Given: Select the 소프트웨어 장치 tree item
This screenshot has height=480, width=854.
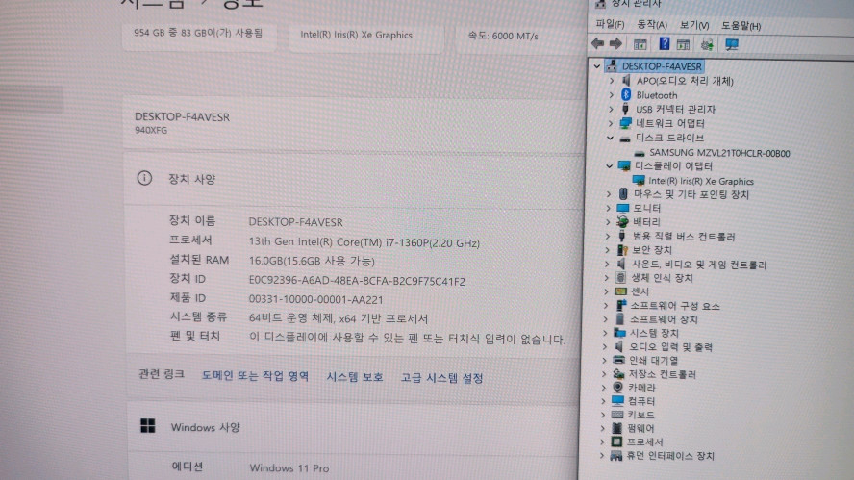Looking at the screenshot, I should [664, 319].
